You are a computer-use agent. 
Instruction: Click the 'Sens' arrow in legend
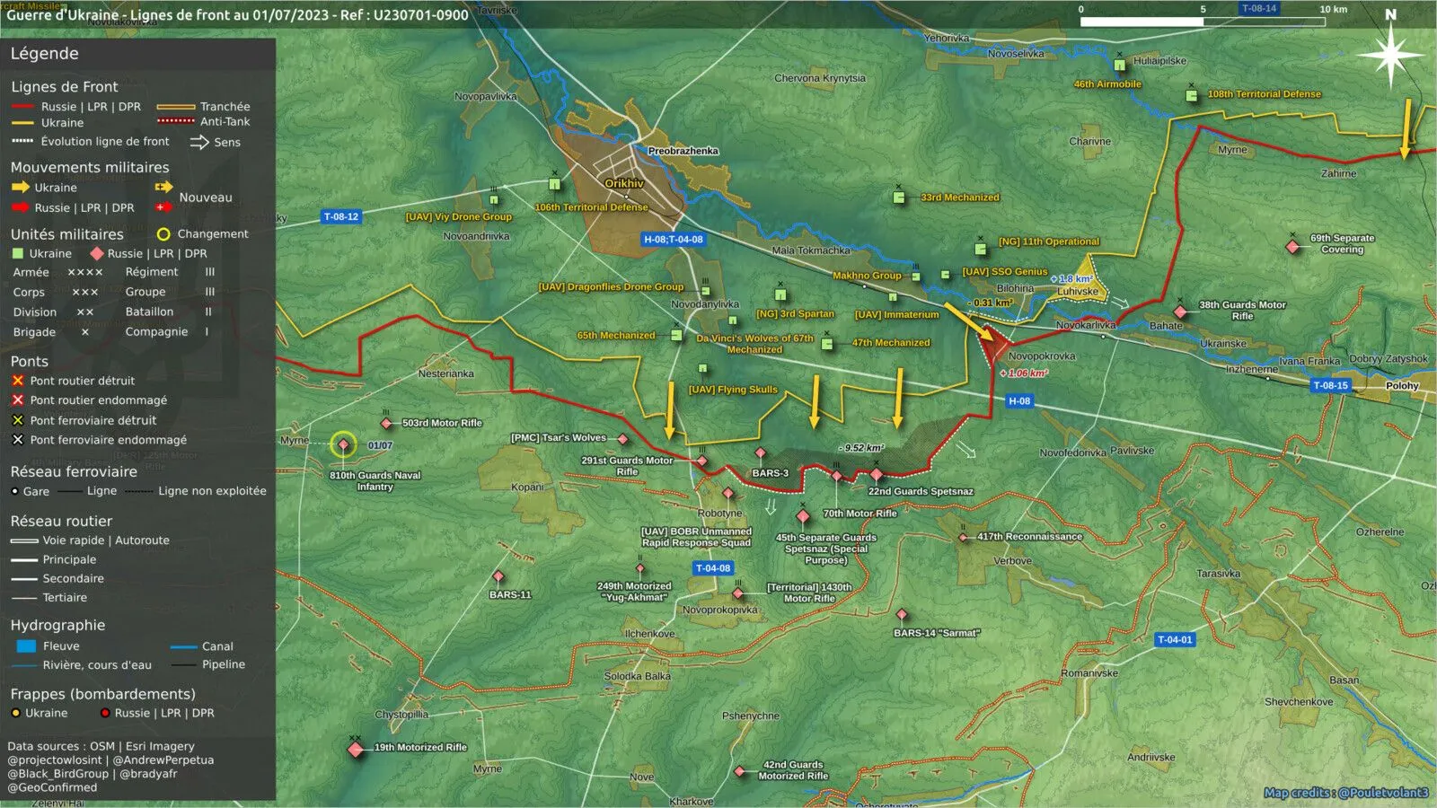(199, 142)
